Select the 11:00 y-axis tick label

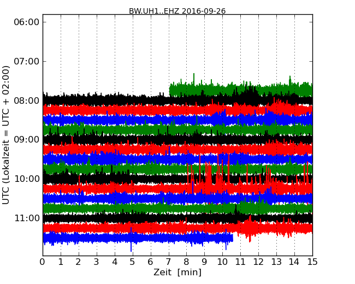pyautogui.click(x=26, y=218)
